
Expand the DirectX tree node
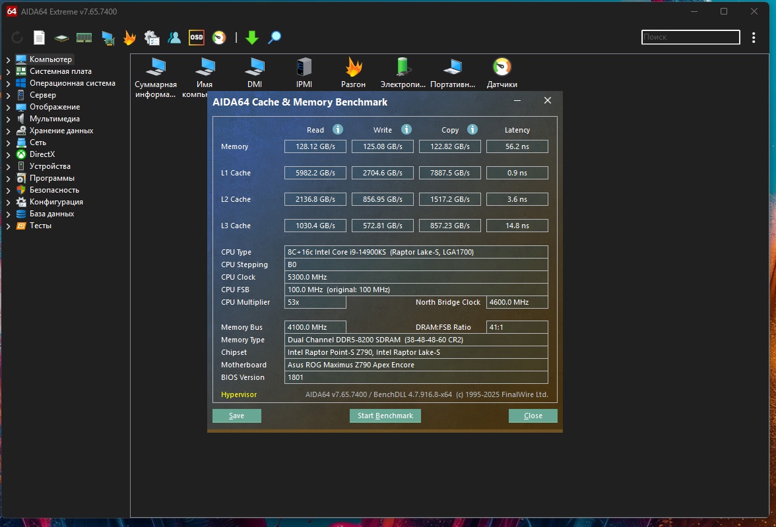[8, 154]
